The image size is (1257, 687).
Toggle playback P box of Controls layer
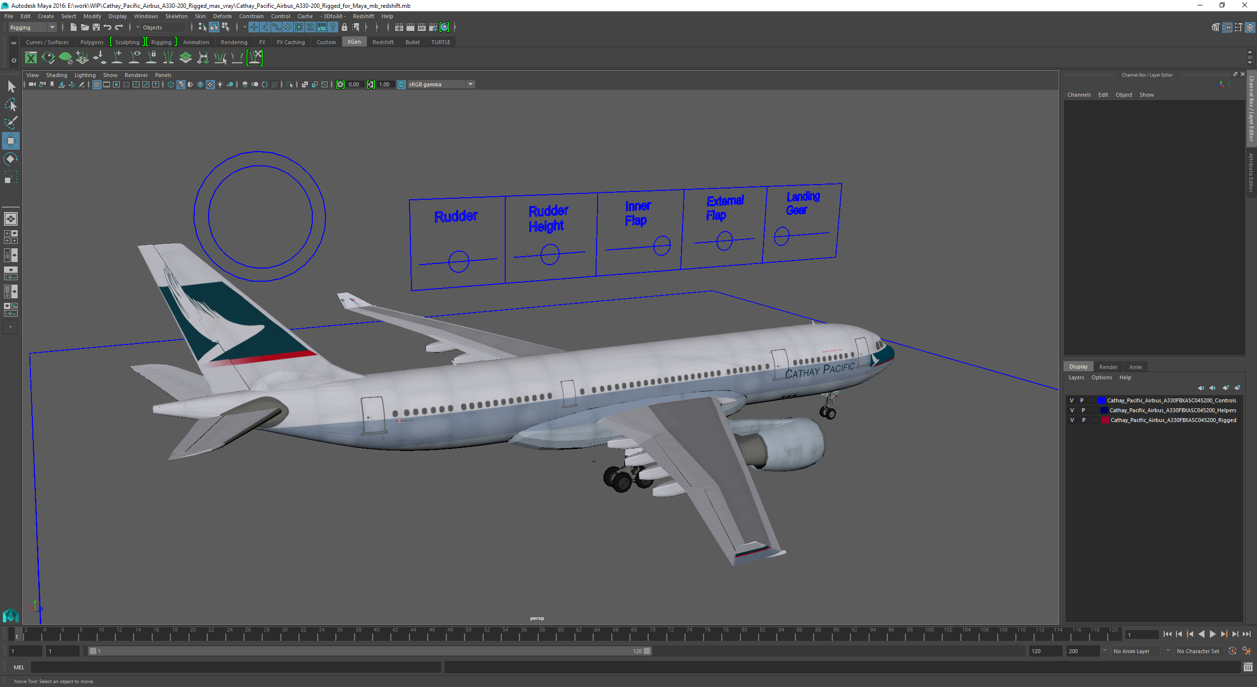pyautogui.click(x=1082, y=400)
